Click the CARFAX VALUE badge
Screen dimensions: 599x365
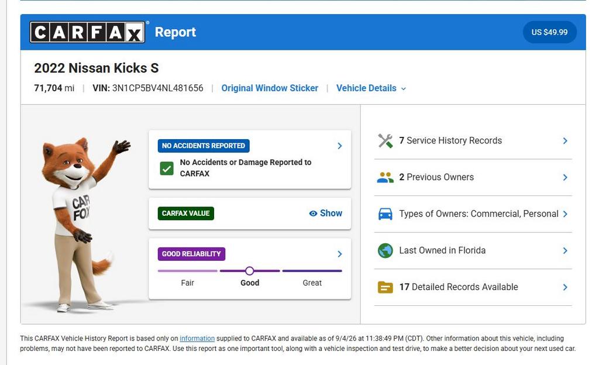(185, 214)
